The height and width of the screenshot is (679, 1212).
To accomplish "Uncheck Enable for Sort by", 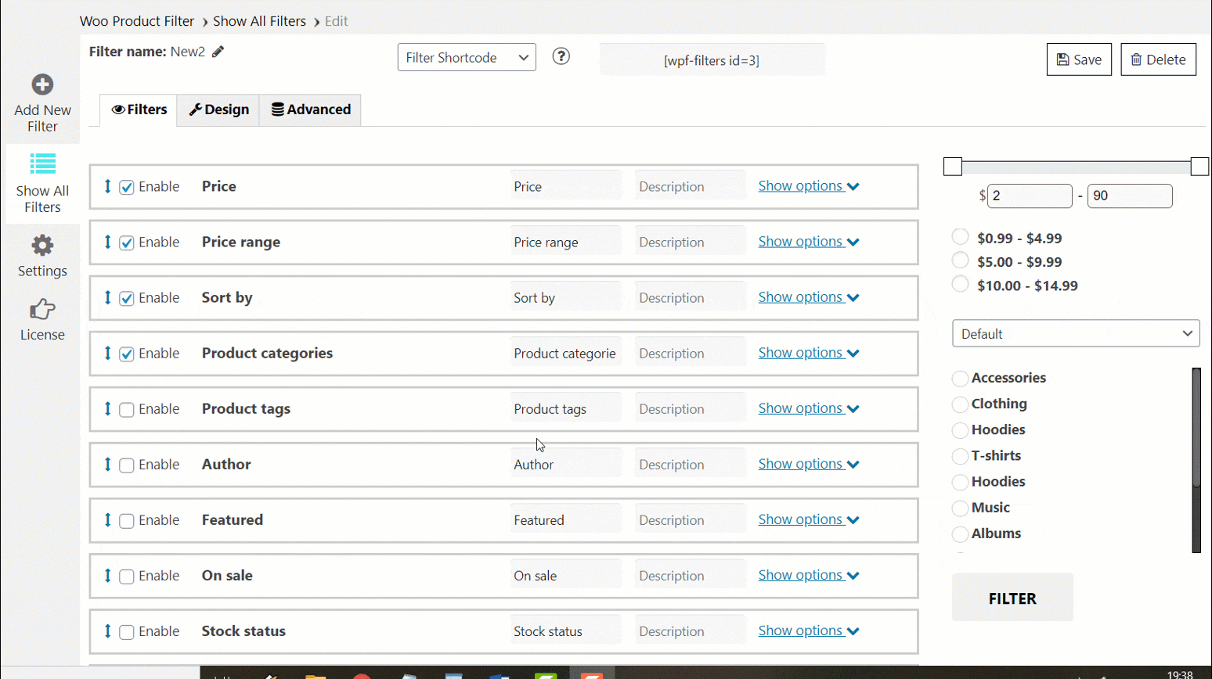I will [127, 298].
